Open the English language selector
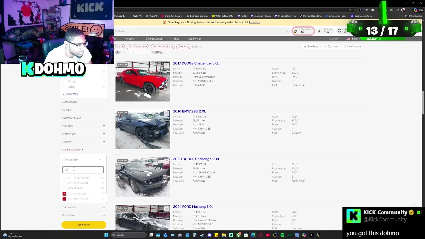 354,39
